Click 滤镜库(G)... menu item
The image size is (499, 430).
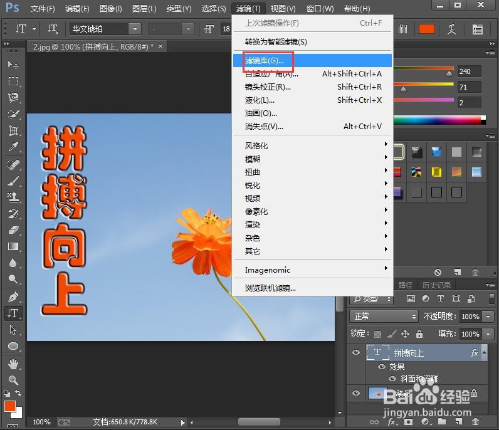click(x=313, y=60)
